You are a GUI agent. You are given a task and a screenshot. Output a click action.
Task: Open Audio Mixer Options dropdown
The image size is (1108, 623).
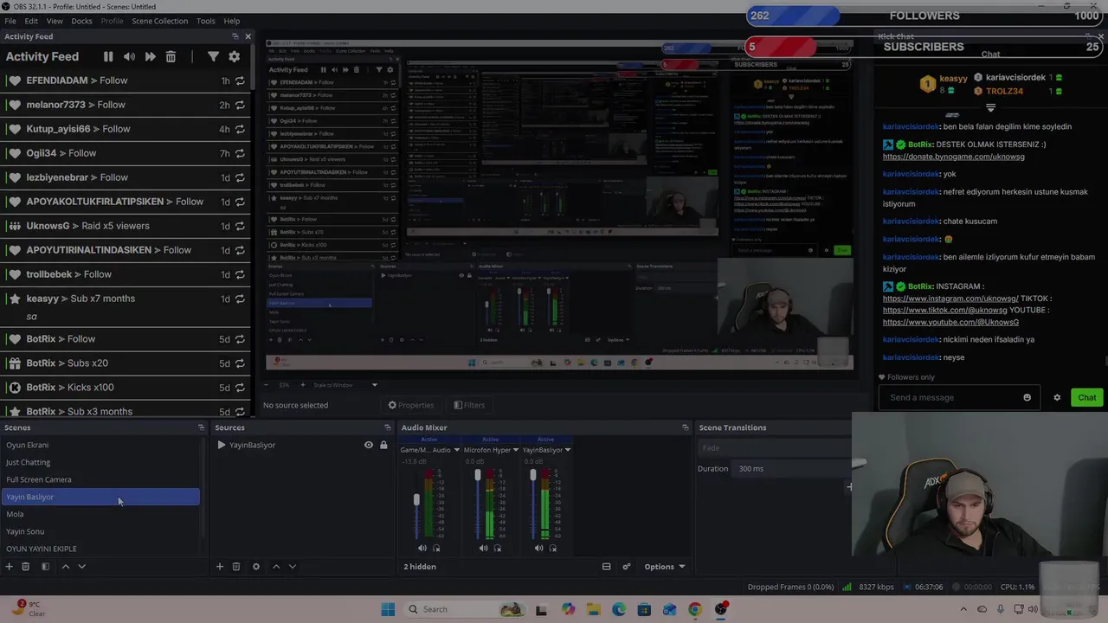click(664, 567)
